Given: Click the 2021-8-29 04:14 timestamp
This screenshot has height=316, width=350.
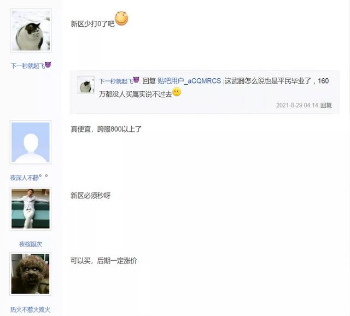Looking at the screenshot, I should 297,105.
